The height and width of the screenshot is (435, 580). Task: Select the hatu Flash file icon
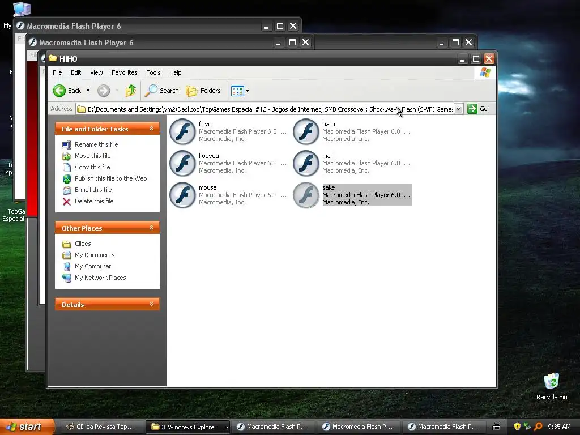pos(305,131)
